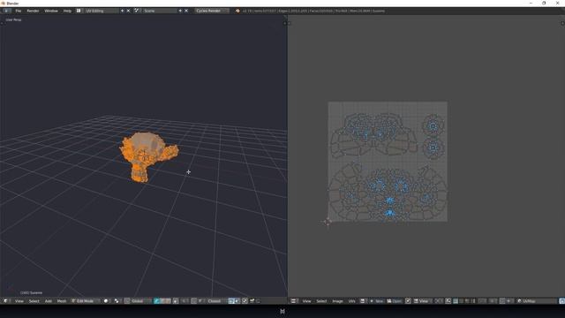Open the Image menu in UV editor

[337, 301]
